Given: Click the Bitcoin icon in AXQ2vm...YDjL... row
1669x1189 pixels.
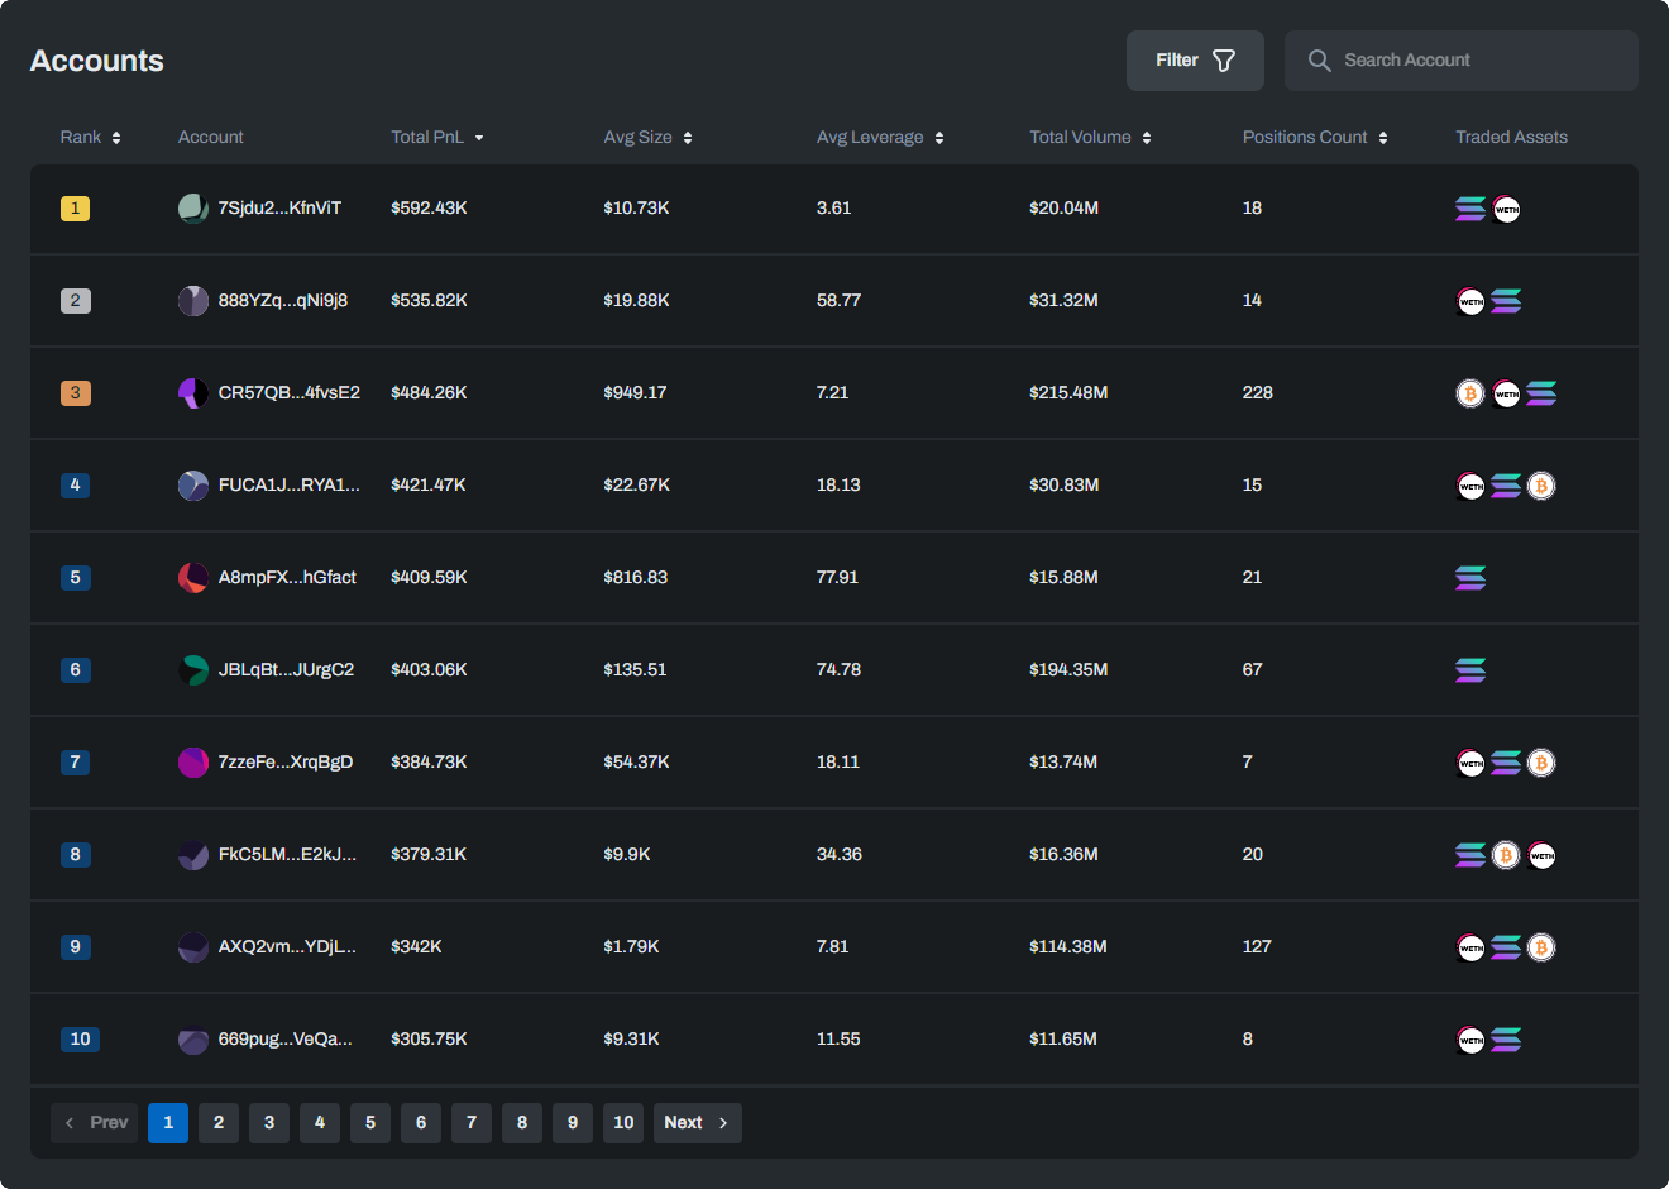Looking at the screenshot, I should pyautogui.click(x=1541, y=947).
